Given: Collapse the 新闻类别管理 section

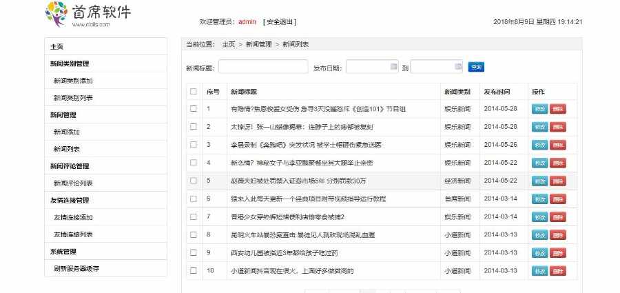Looking at the screenshot, I should [105, 63].
